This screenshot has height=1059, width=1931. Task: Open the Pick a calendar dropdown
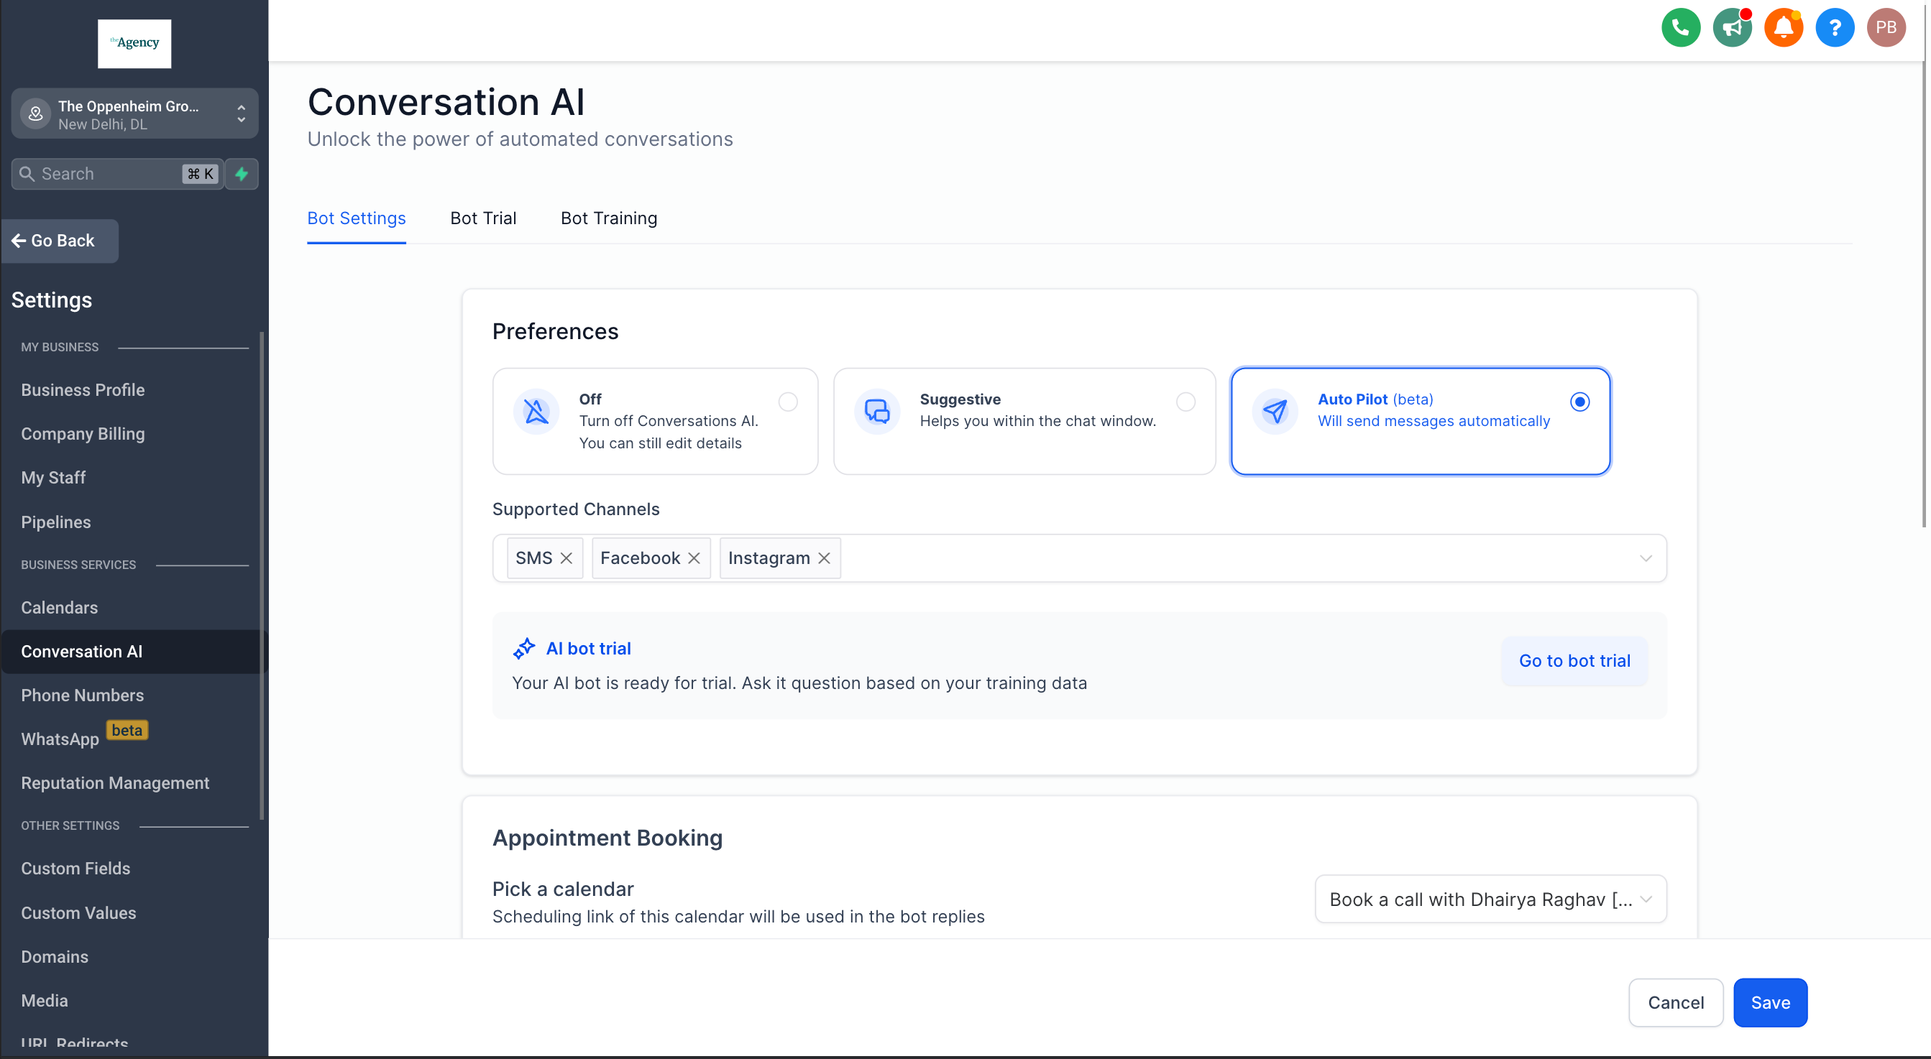point(1490,899)
